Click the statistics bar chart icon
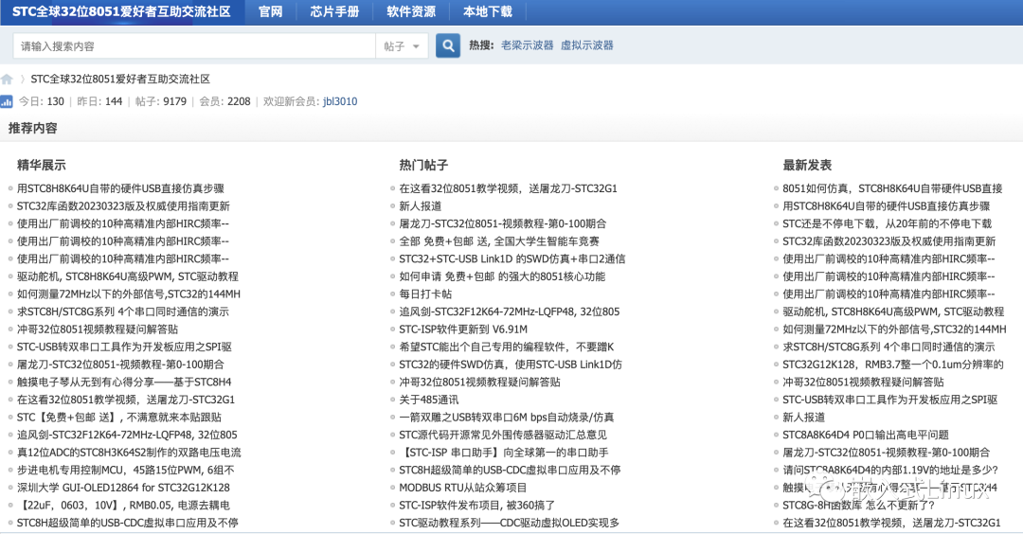 click(x=7, y=101)
